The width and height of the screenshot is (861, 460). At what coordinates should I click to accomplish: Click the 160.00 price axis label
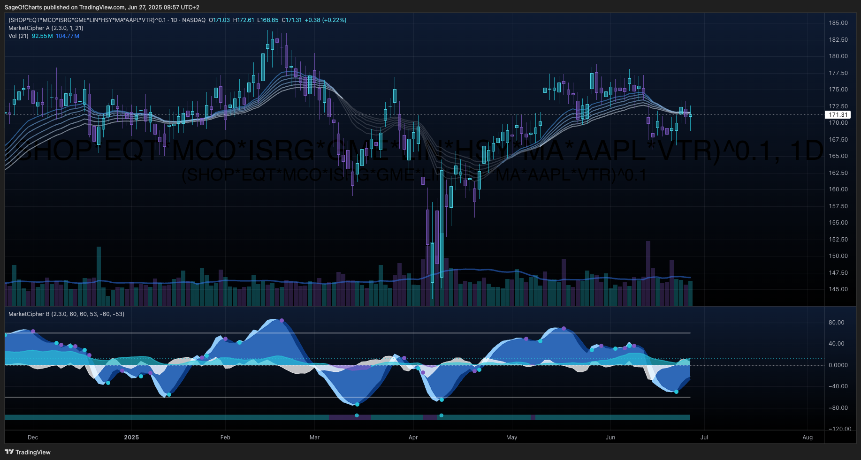coord(838,189)
